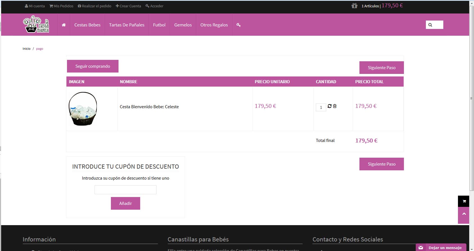
Task: Click the back-to-top arrow button
Action: 464,215
